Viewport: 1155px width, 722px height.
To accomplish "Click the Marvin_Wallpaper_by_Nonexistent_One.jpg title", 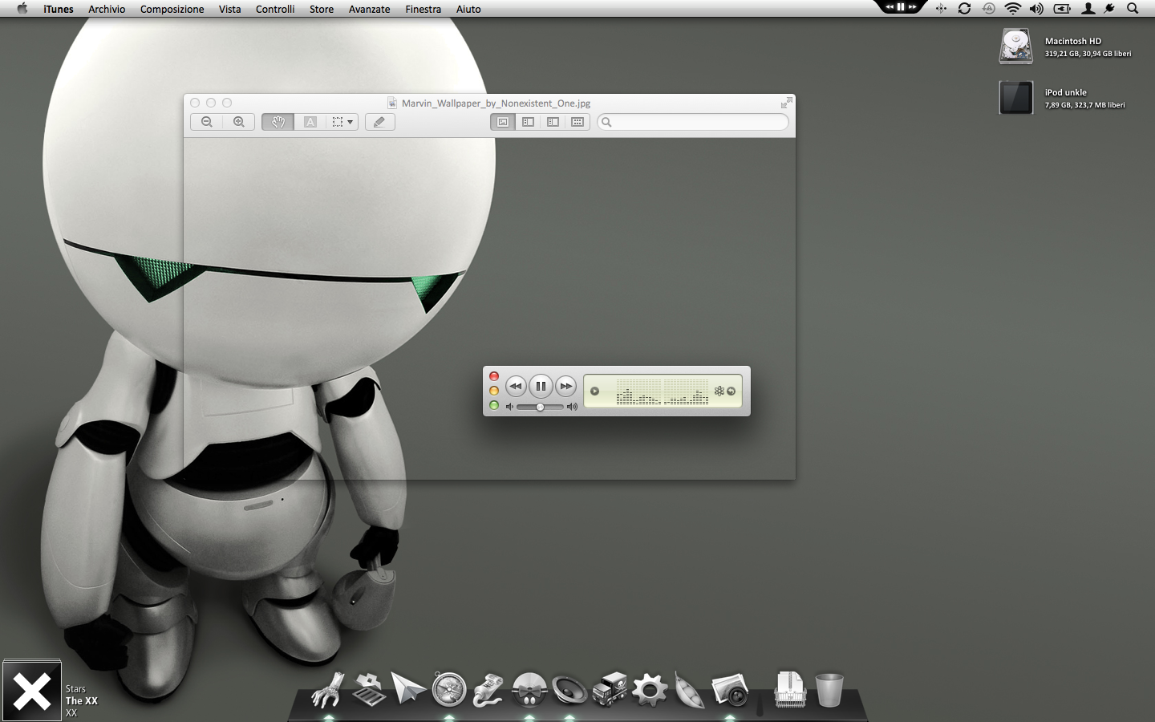I will pos(496,103).
